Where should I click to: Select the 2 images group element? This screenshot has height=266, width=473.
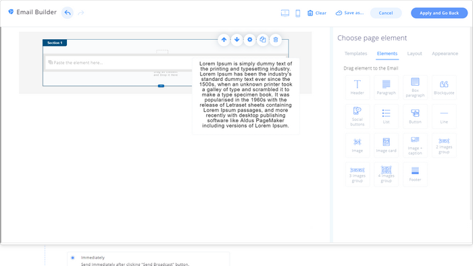pyautogui.click(x=444, y=145)
